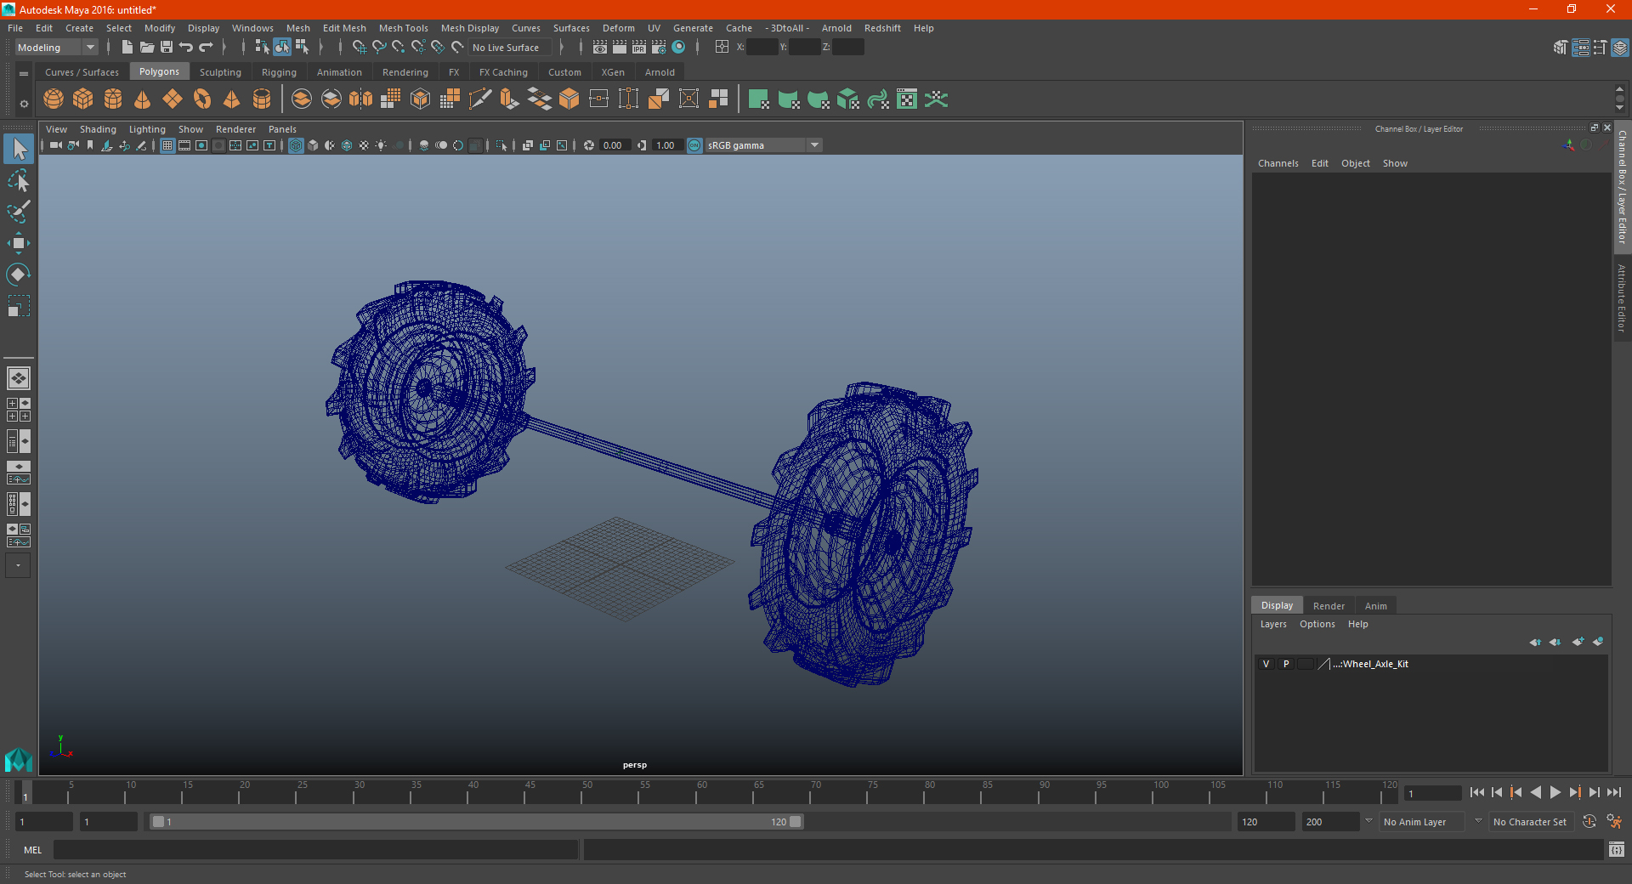This screenshot has height=884, width=1632.
Task: Activate the Move tool
Action: pyautogui.click(x=19, y=243)
